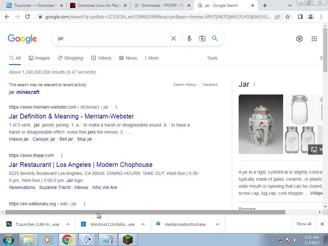
Task: Search by image with camera icon
Action: click(x=202, y=38)
